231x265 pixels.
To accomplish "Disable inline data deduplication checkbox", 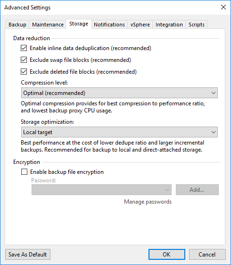I will [x=24, y=48].
